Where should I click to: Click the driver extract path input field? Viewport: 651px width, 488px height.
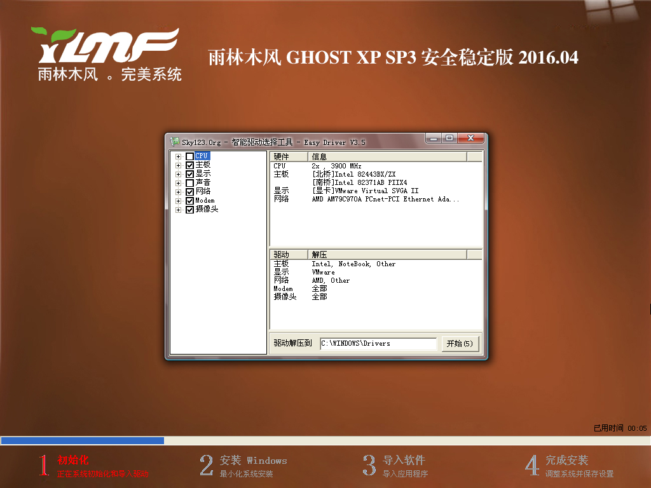tap(378, 344)
